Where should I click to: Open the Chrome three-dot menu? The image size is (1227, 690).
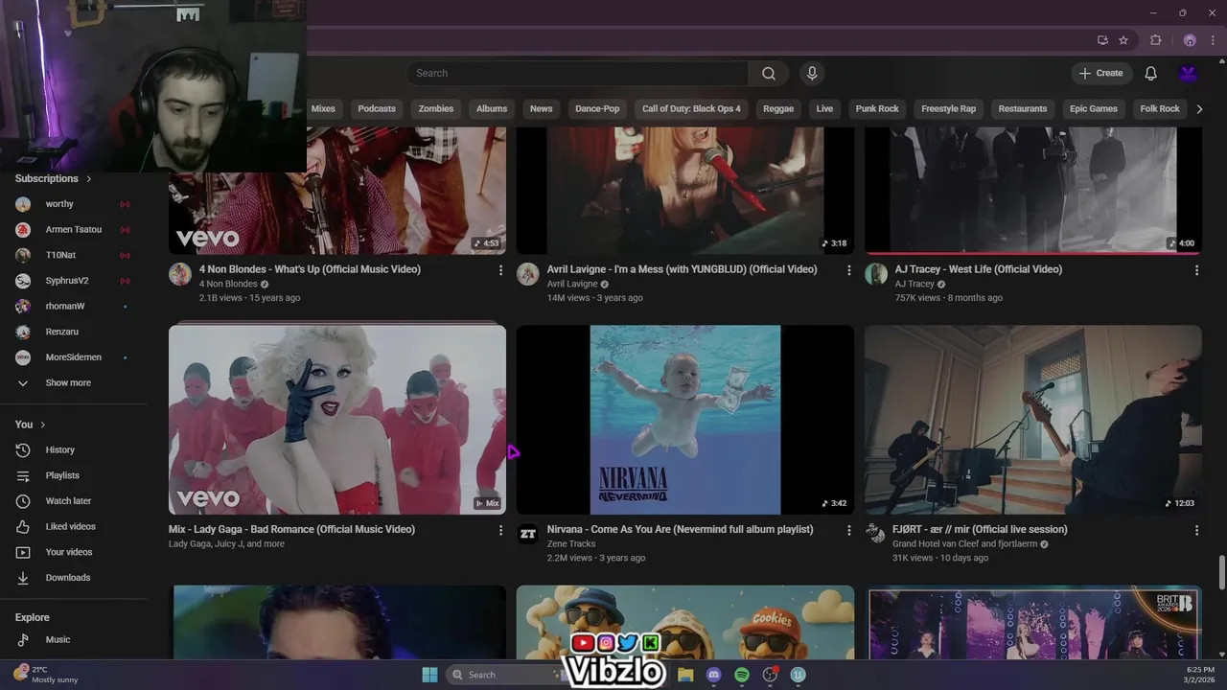[1213, 40]
